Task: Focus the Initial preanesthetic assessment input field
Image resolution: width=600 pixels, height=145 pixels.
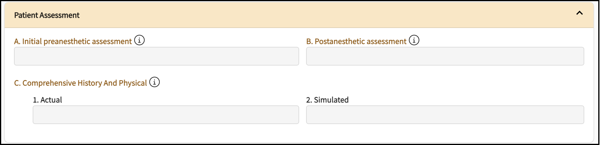Action: [156, 56]
